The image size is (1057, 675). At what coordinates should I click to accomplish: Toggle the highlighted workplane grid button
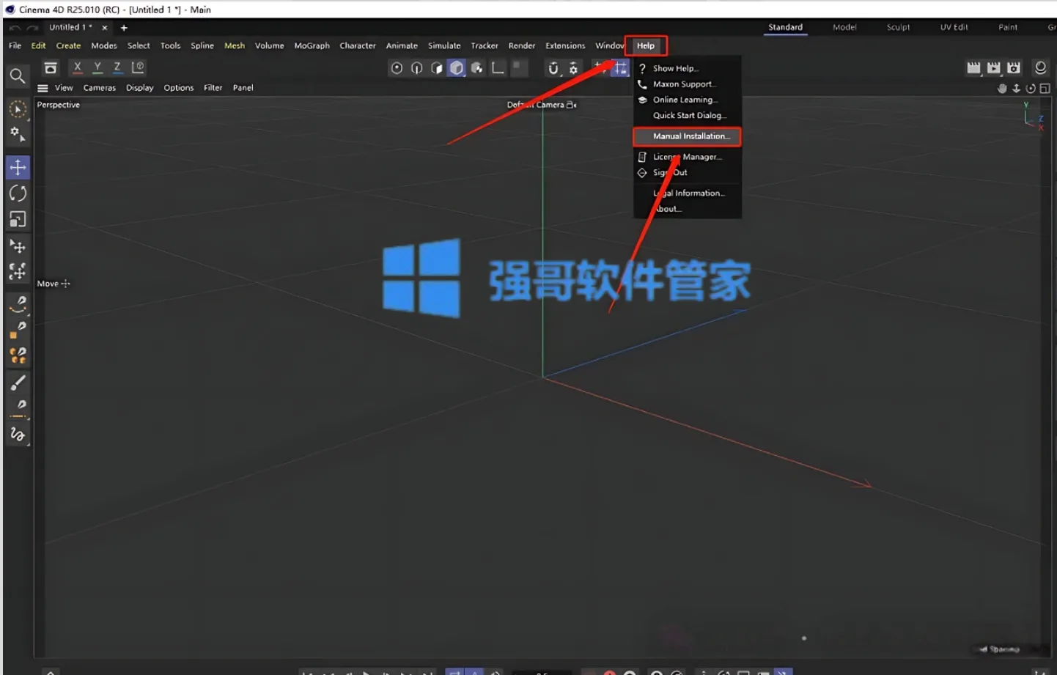[620, 68]
